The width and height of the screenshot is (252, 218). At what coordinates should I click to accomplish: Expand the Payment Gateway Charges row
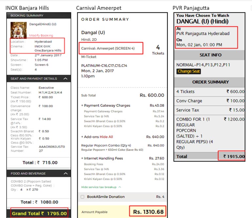[123, 105]
